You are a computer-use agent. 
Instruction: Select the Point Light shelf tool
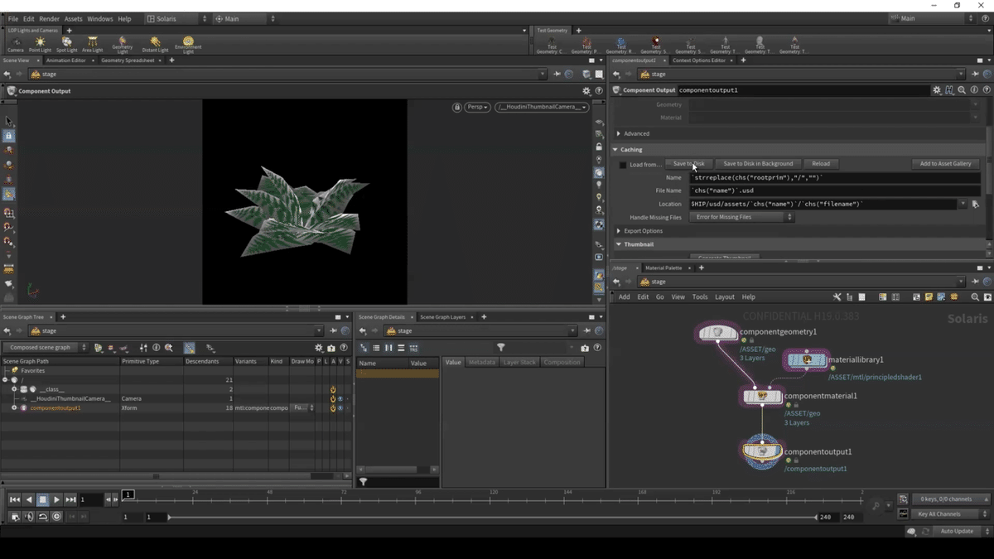click(x=40, y=43)
